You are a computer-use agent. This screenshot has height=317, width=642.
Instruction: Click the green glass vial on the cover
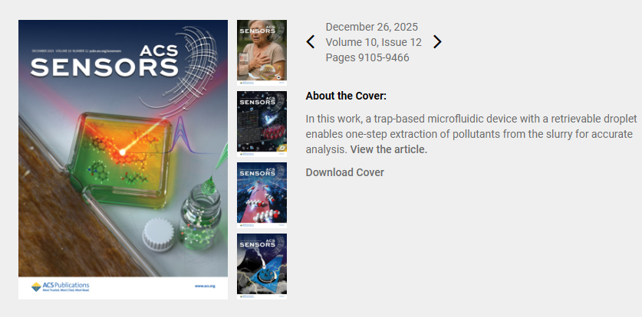199,217
